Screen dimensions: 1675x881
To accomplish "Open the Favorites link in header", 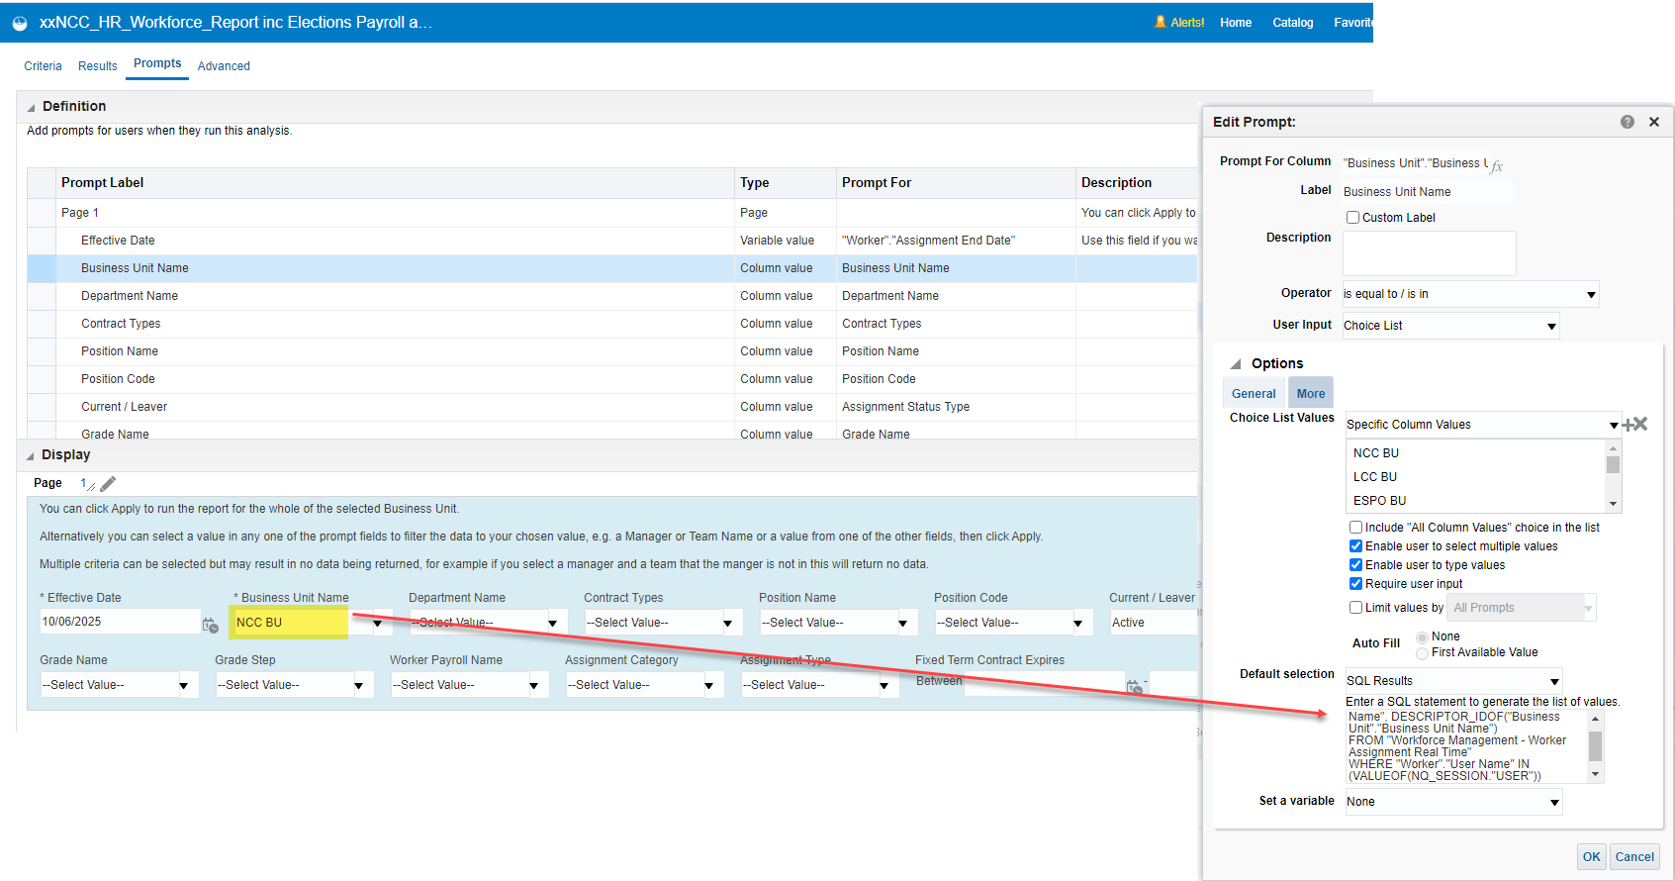I will point(1353,23).
